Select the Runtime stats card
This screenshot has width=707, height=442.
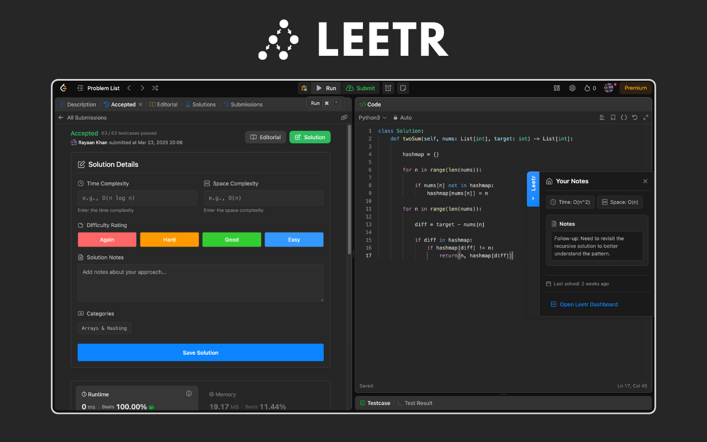(x=136, y=399)
